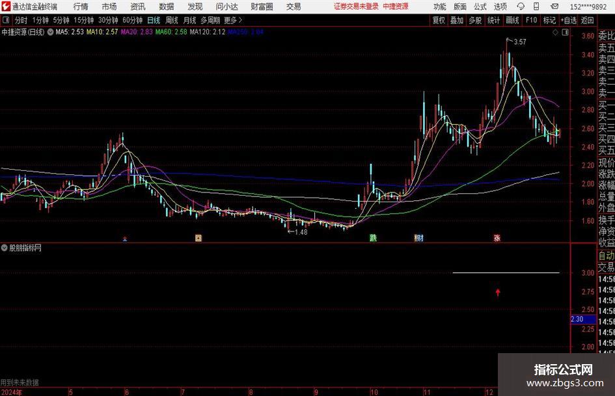Open the 问小达 menu
This screenshot has width=615, height=396.
[226, 7]
